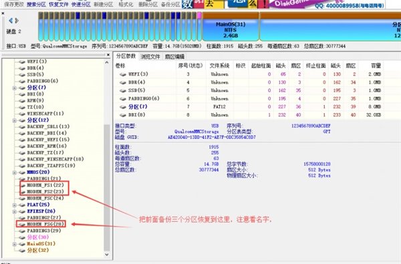Select DDR(4) in the left tree
The height and width of the screenshot is (264, 401).
35,68
